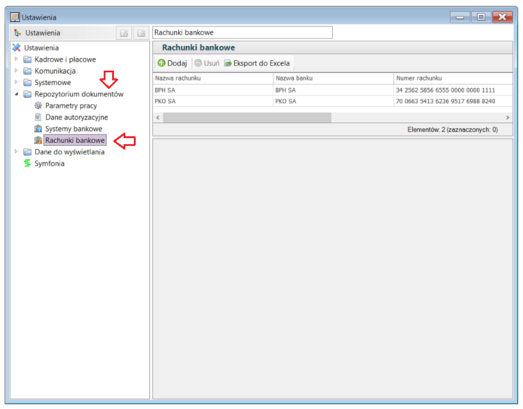This screenshot has height=409, width=523.
Task: Select Kadrowe i płacowe in the tree
Action: tap(66, 60)
